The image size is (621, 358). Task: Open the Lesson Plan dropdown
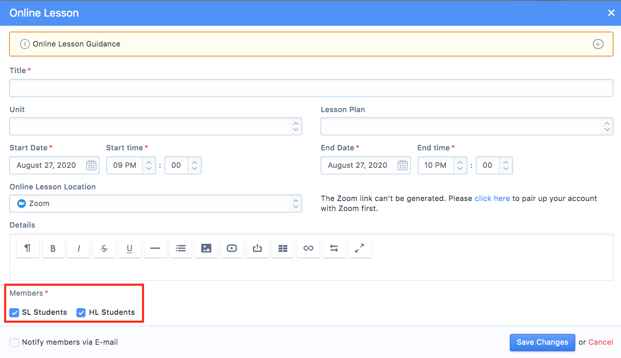point(467,126)
